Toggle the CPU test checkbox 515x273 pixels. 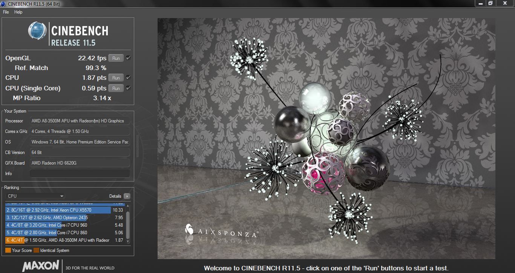(x=128, y=78)
